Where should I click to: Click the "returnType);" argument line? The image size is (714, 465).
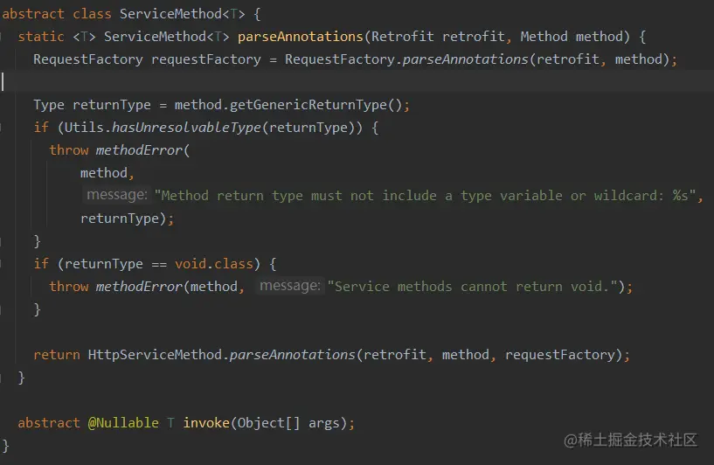coord(127,219)
